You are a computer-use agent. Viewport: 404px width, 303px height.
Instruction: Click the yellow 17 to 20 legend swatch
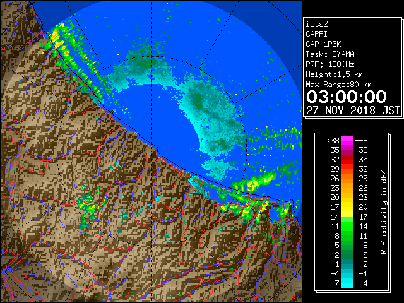pos(347,207)
